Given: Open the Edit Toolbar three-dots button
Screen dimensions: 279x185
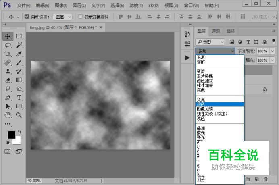Looking at the screenshot, I should point(8,124).
